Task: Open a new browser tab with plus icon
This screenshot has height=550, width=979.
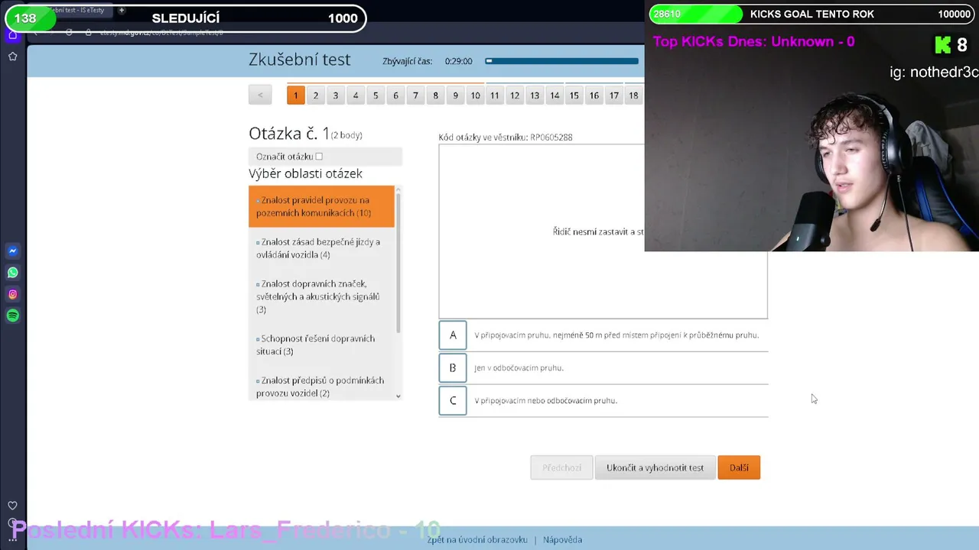Action: tap(121, 11)
